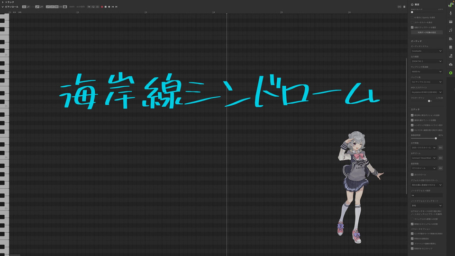Click the SNAP quantize setting
455x256 pixels.
pos(77,7)
